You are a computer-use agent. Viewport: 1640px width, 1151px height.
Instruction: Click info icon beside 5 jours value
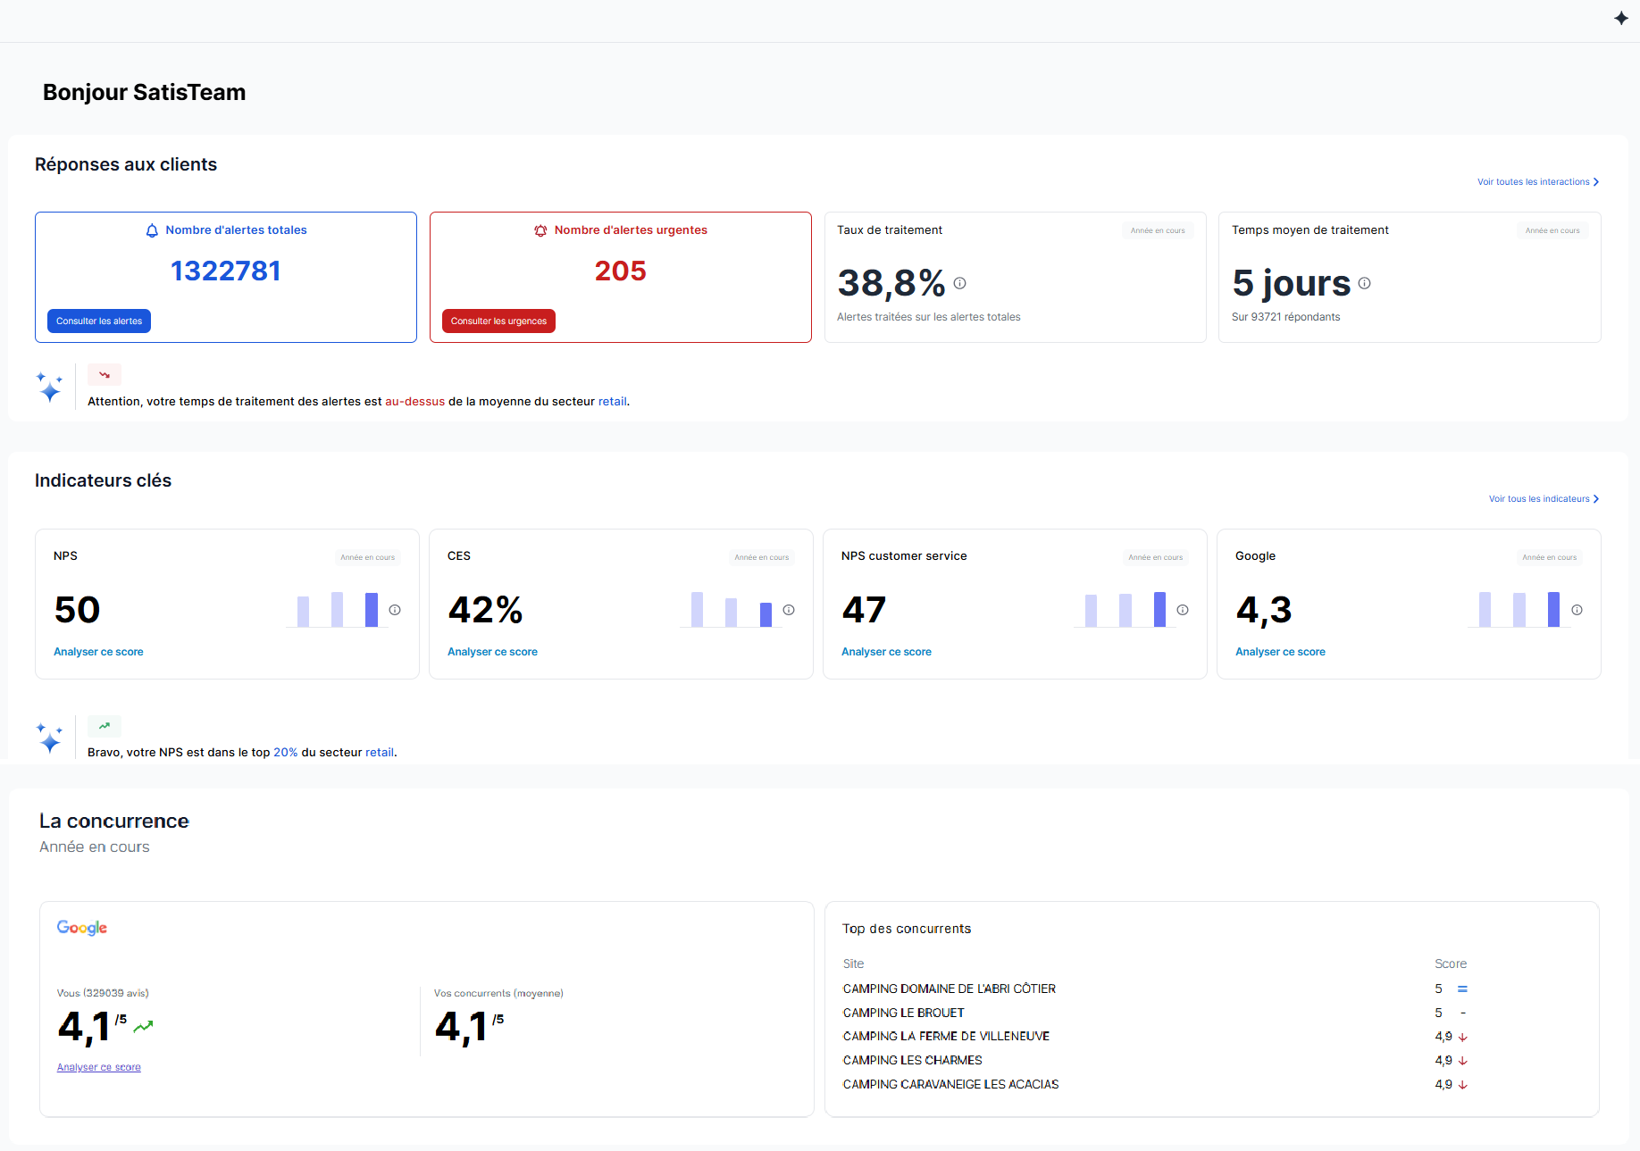tap(1364, 283)
